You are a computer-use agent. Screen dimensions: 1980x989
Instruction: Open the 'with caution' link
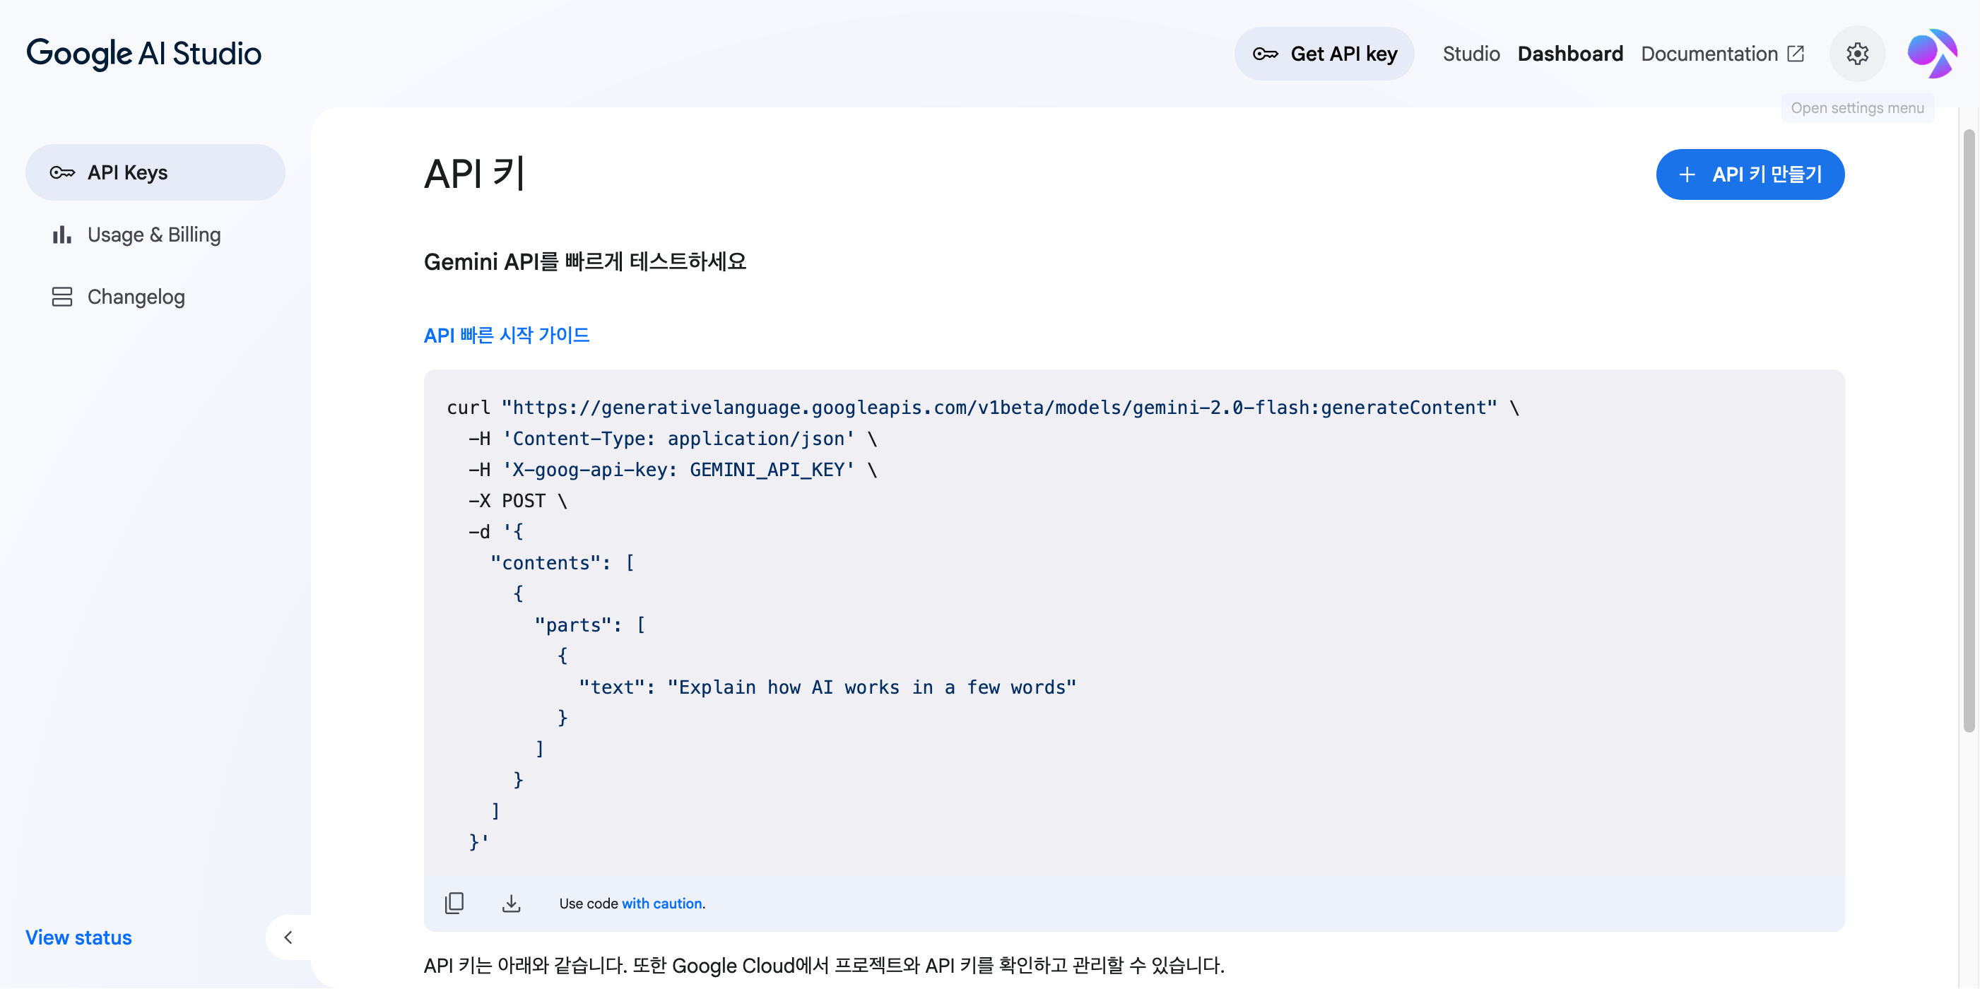coord(662,904)
